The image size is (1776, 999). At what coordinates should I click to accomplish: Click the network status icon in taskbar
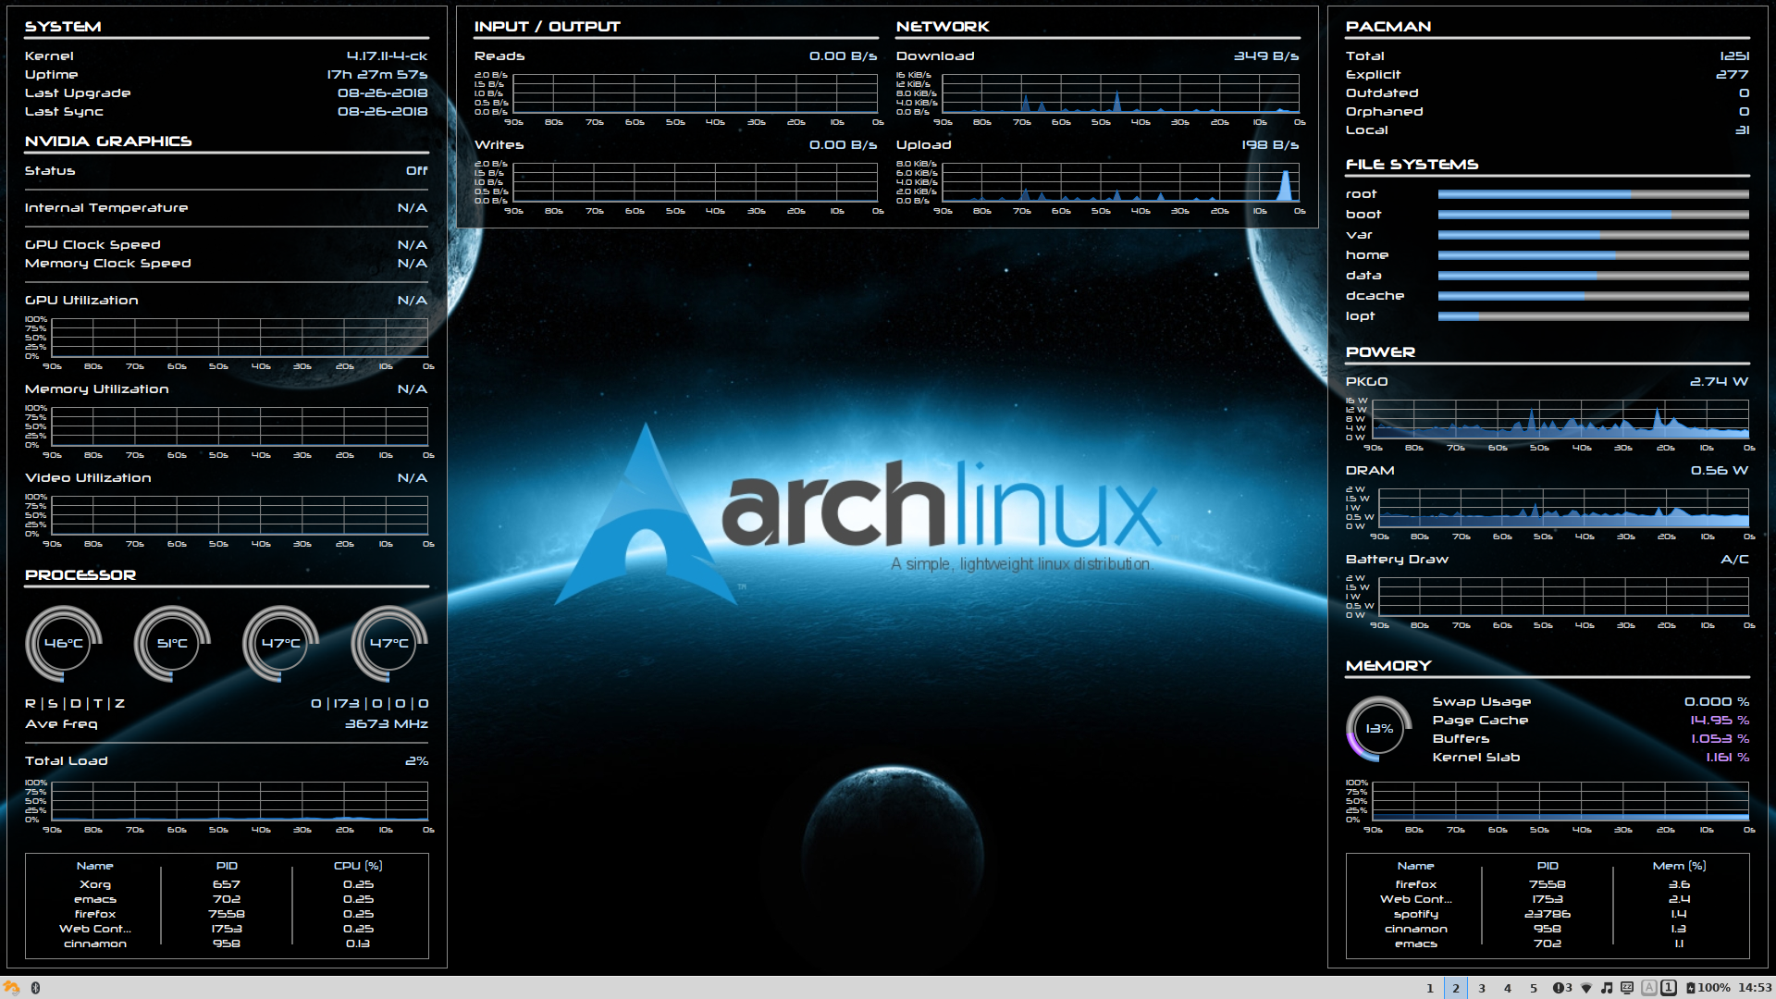[1585, 988]
